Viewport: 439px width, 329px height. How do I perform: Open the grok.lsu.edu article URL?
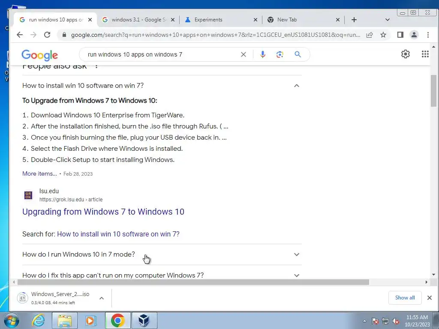71,200
